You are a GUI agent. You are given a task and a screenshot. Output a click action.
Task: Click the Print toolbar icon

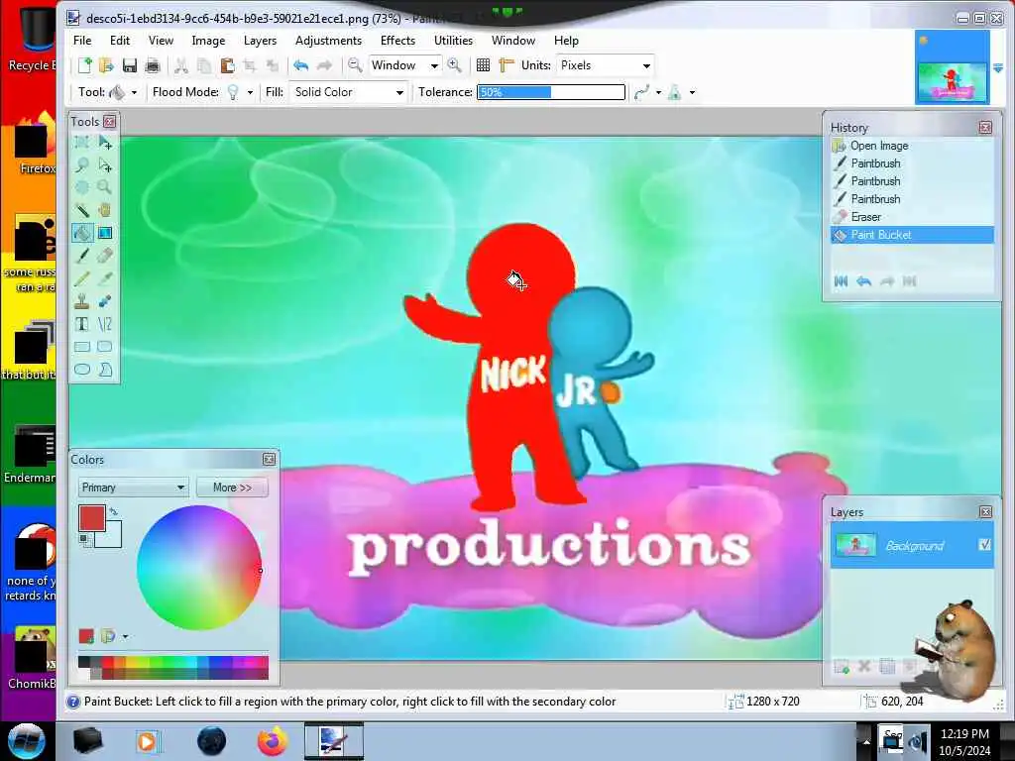[x=152, y=65]
